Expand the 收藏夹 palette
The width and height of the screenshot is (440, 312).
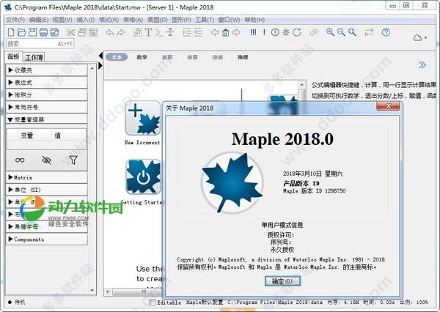point(47,70)
